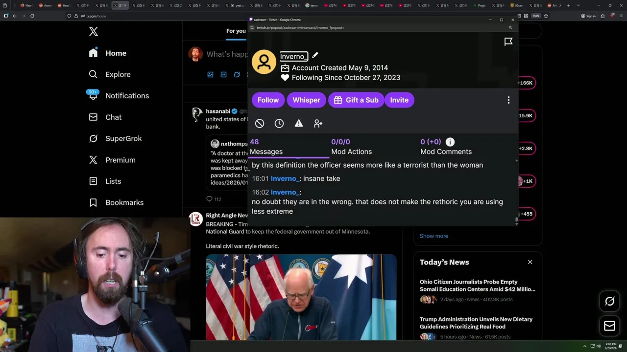The image size is (627, 352).
Task: Click the add user with arrow icon
Action: (318, 124)
